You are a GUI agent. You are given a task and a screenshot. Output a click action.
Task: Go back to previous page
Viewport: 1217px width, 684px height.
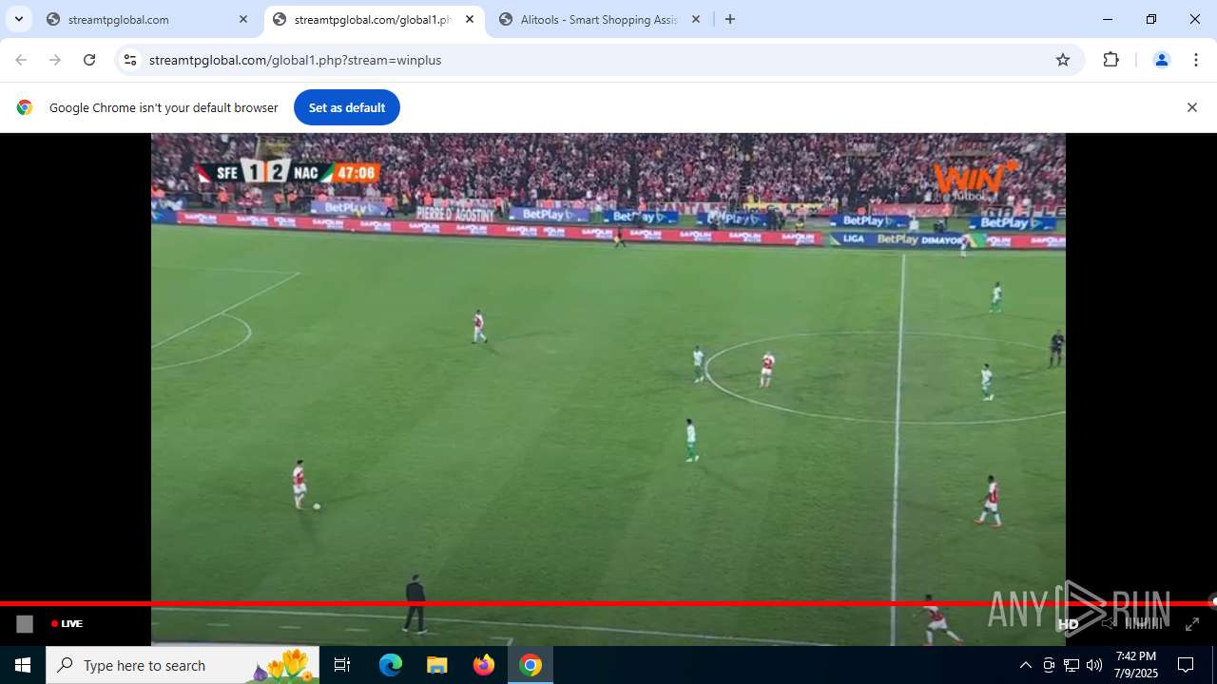[x=21, y=60]
